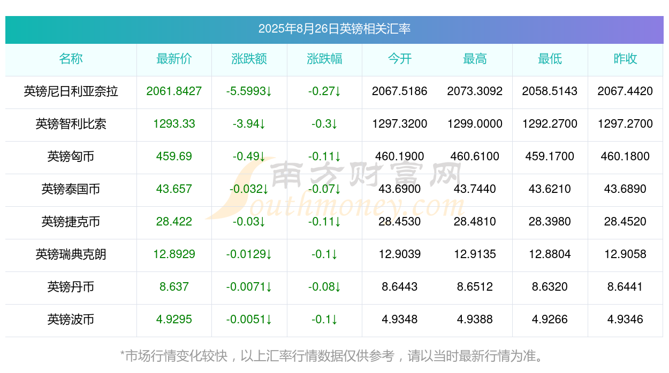Click change amount -0.0071↓
The height and width of the screenshot is (373, 669).
tap(249, 287)
